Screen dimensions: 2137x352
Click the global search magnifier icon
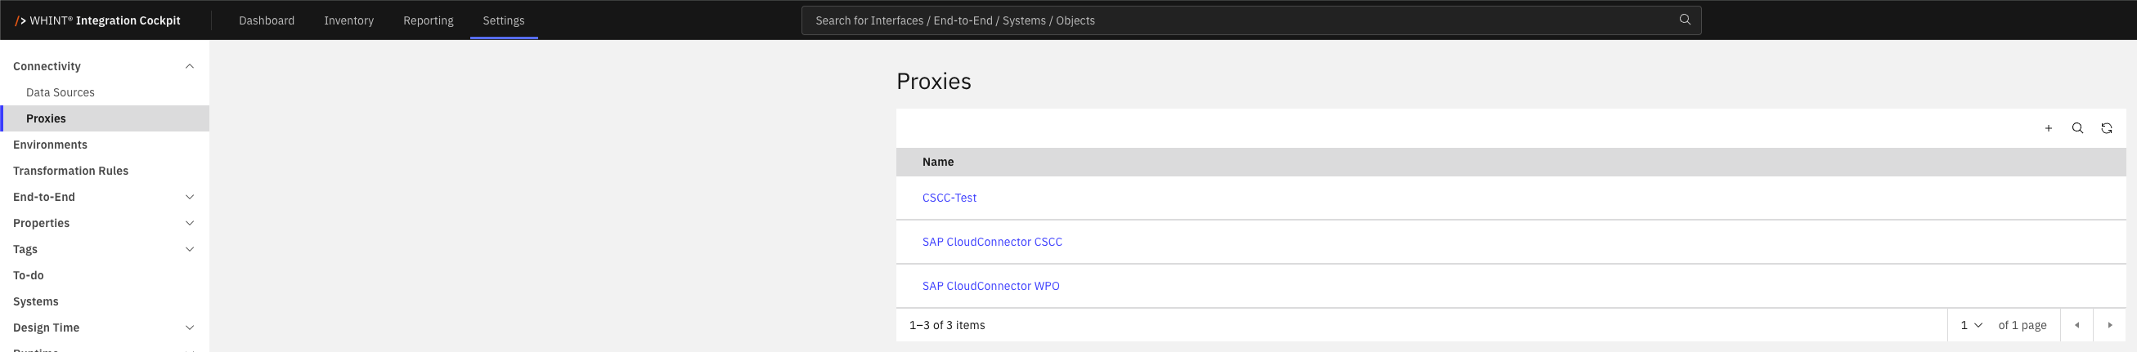click(x=1685, y=20)
